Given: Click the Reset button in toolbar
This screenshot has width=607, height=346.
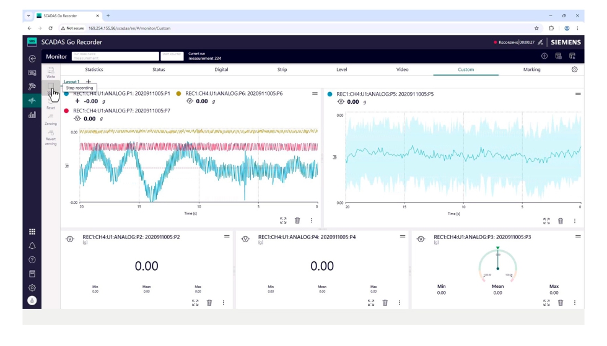Looking at the screenshot, I should [51, 104].
